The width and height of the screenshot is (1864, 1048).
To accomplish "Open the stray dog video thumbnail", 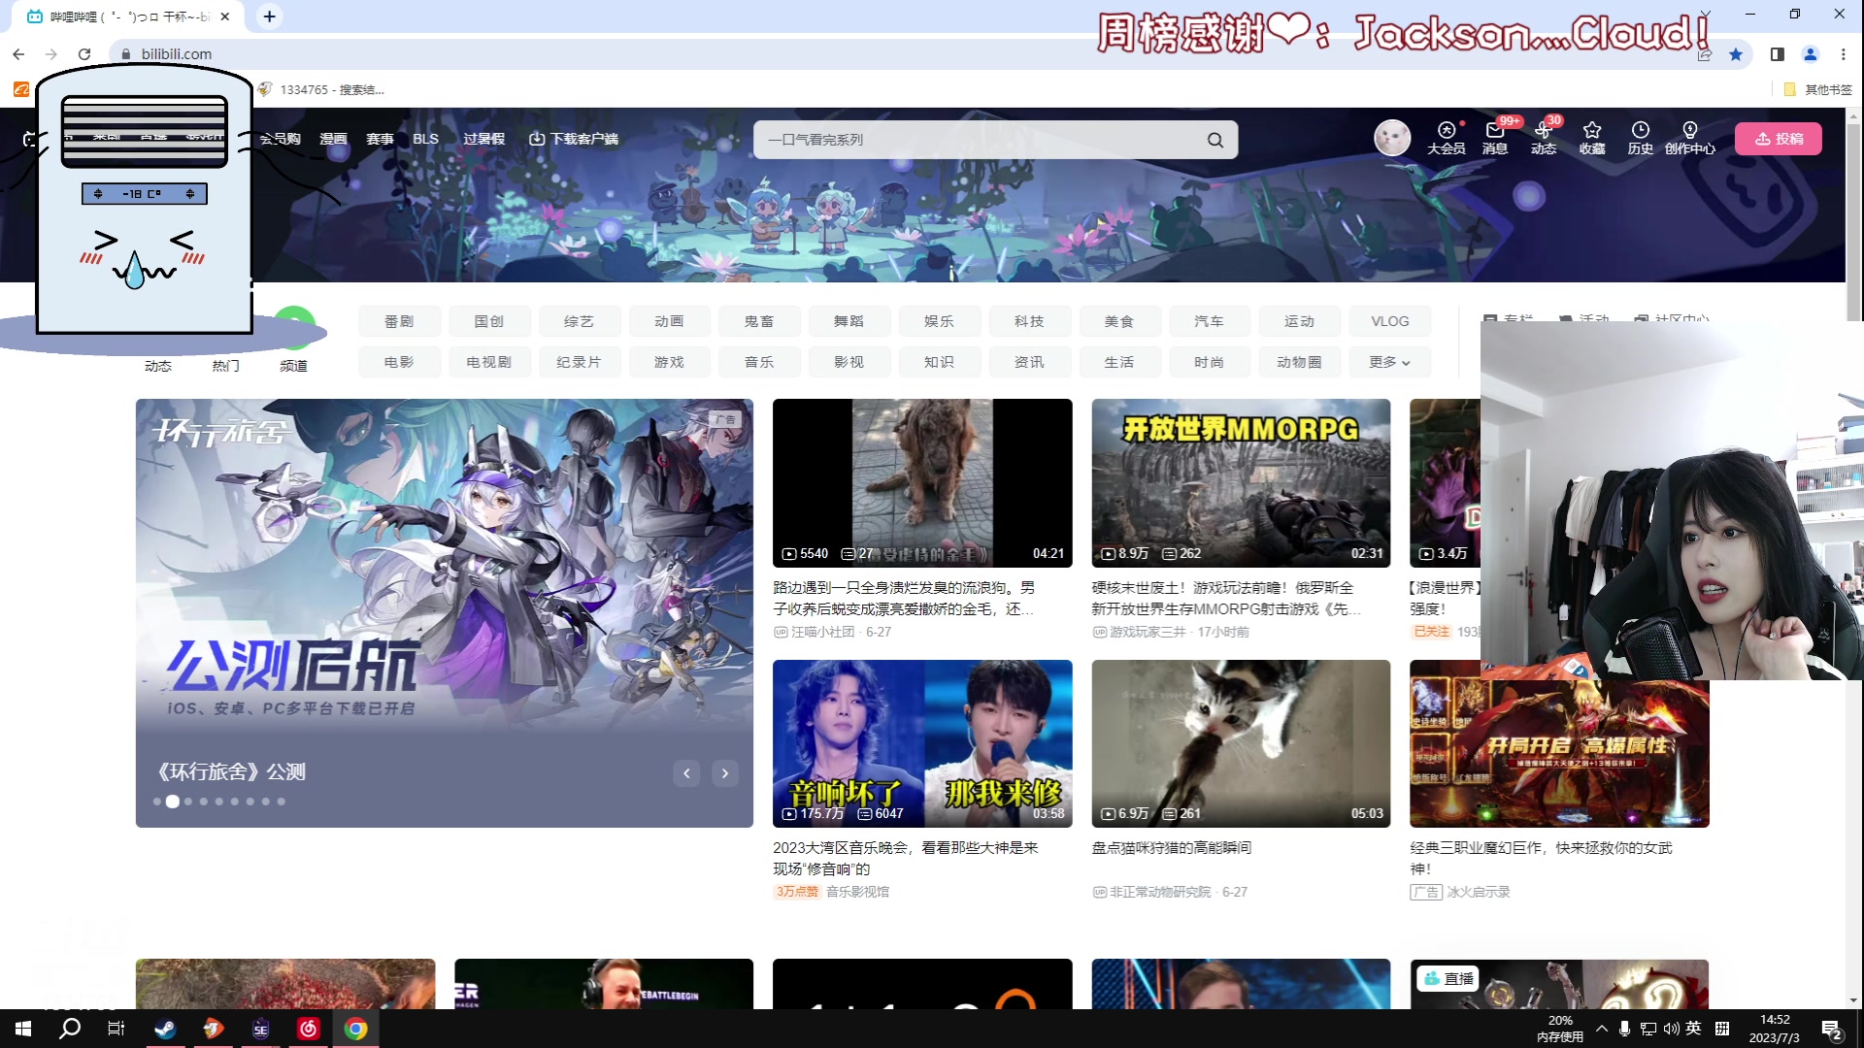I will click(922, 482).
